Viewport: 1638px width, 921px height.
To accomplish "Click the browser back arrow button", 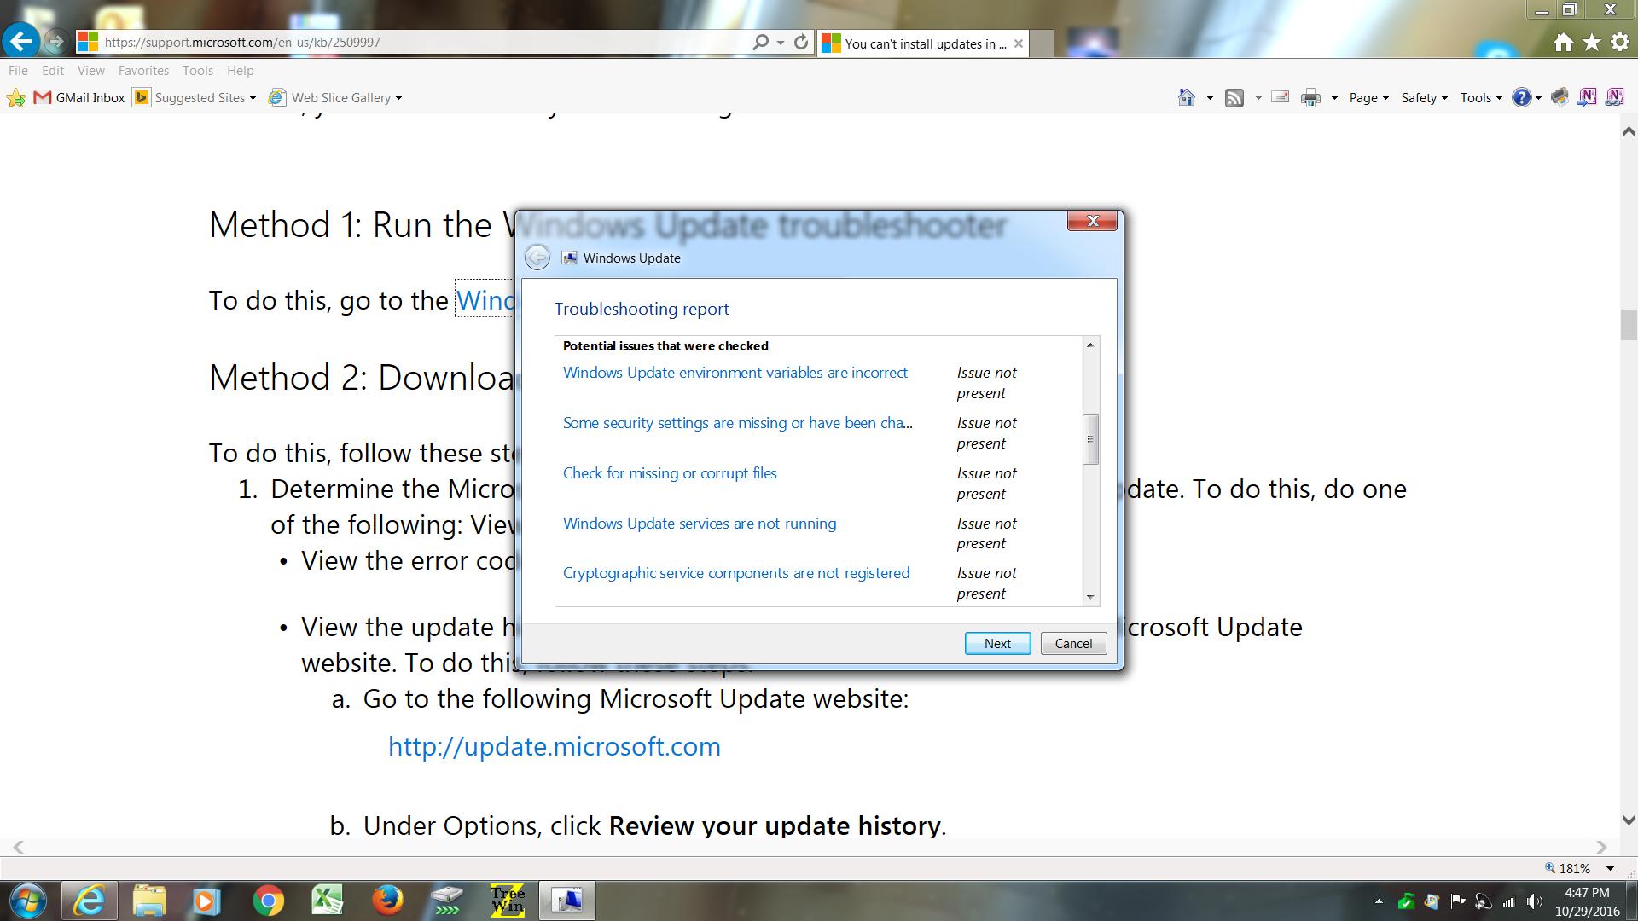I will click(20, 41).
